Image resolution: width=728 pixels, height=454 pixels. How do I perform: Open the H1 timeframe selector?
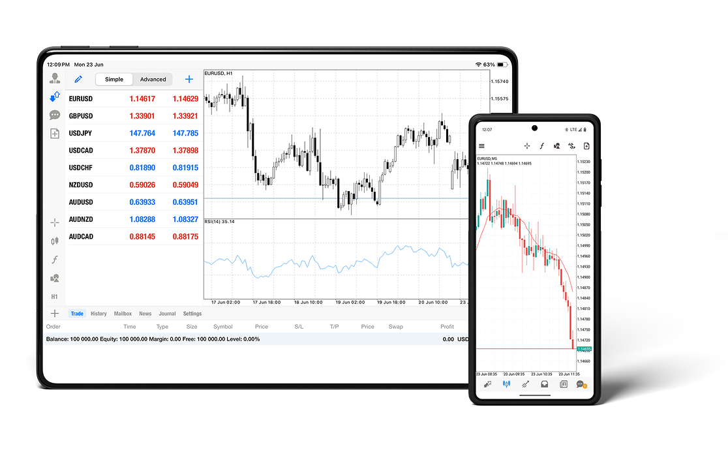coord(55,297)
